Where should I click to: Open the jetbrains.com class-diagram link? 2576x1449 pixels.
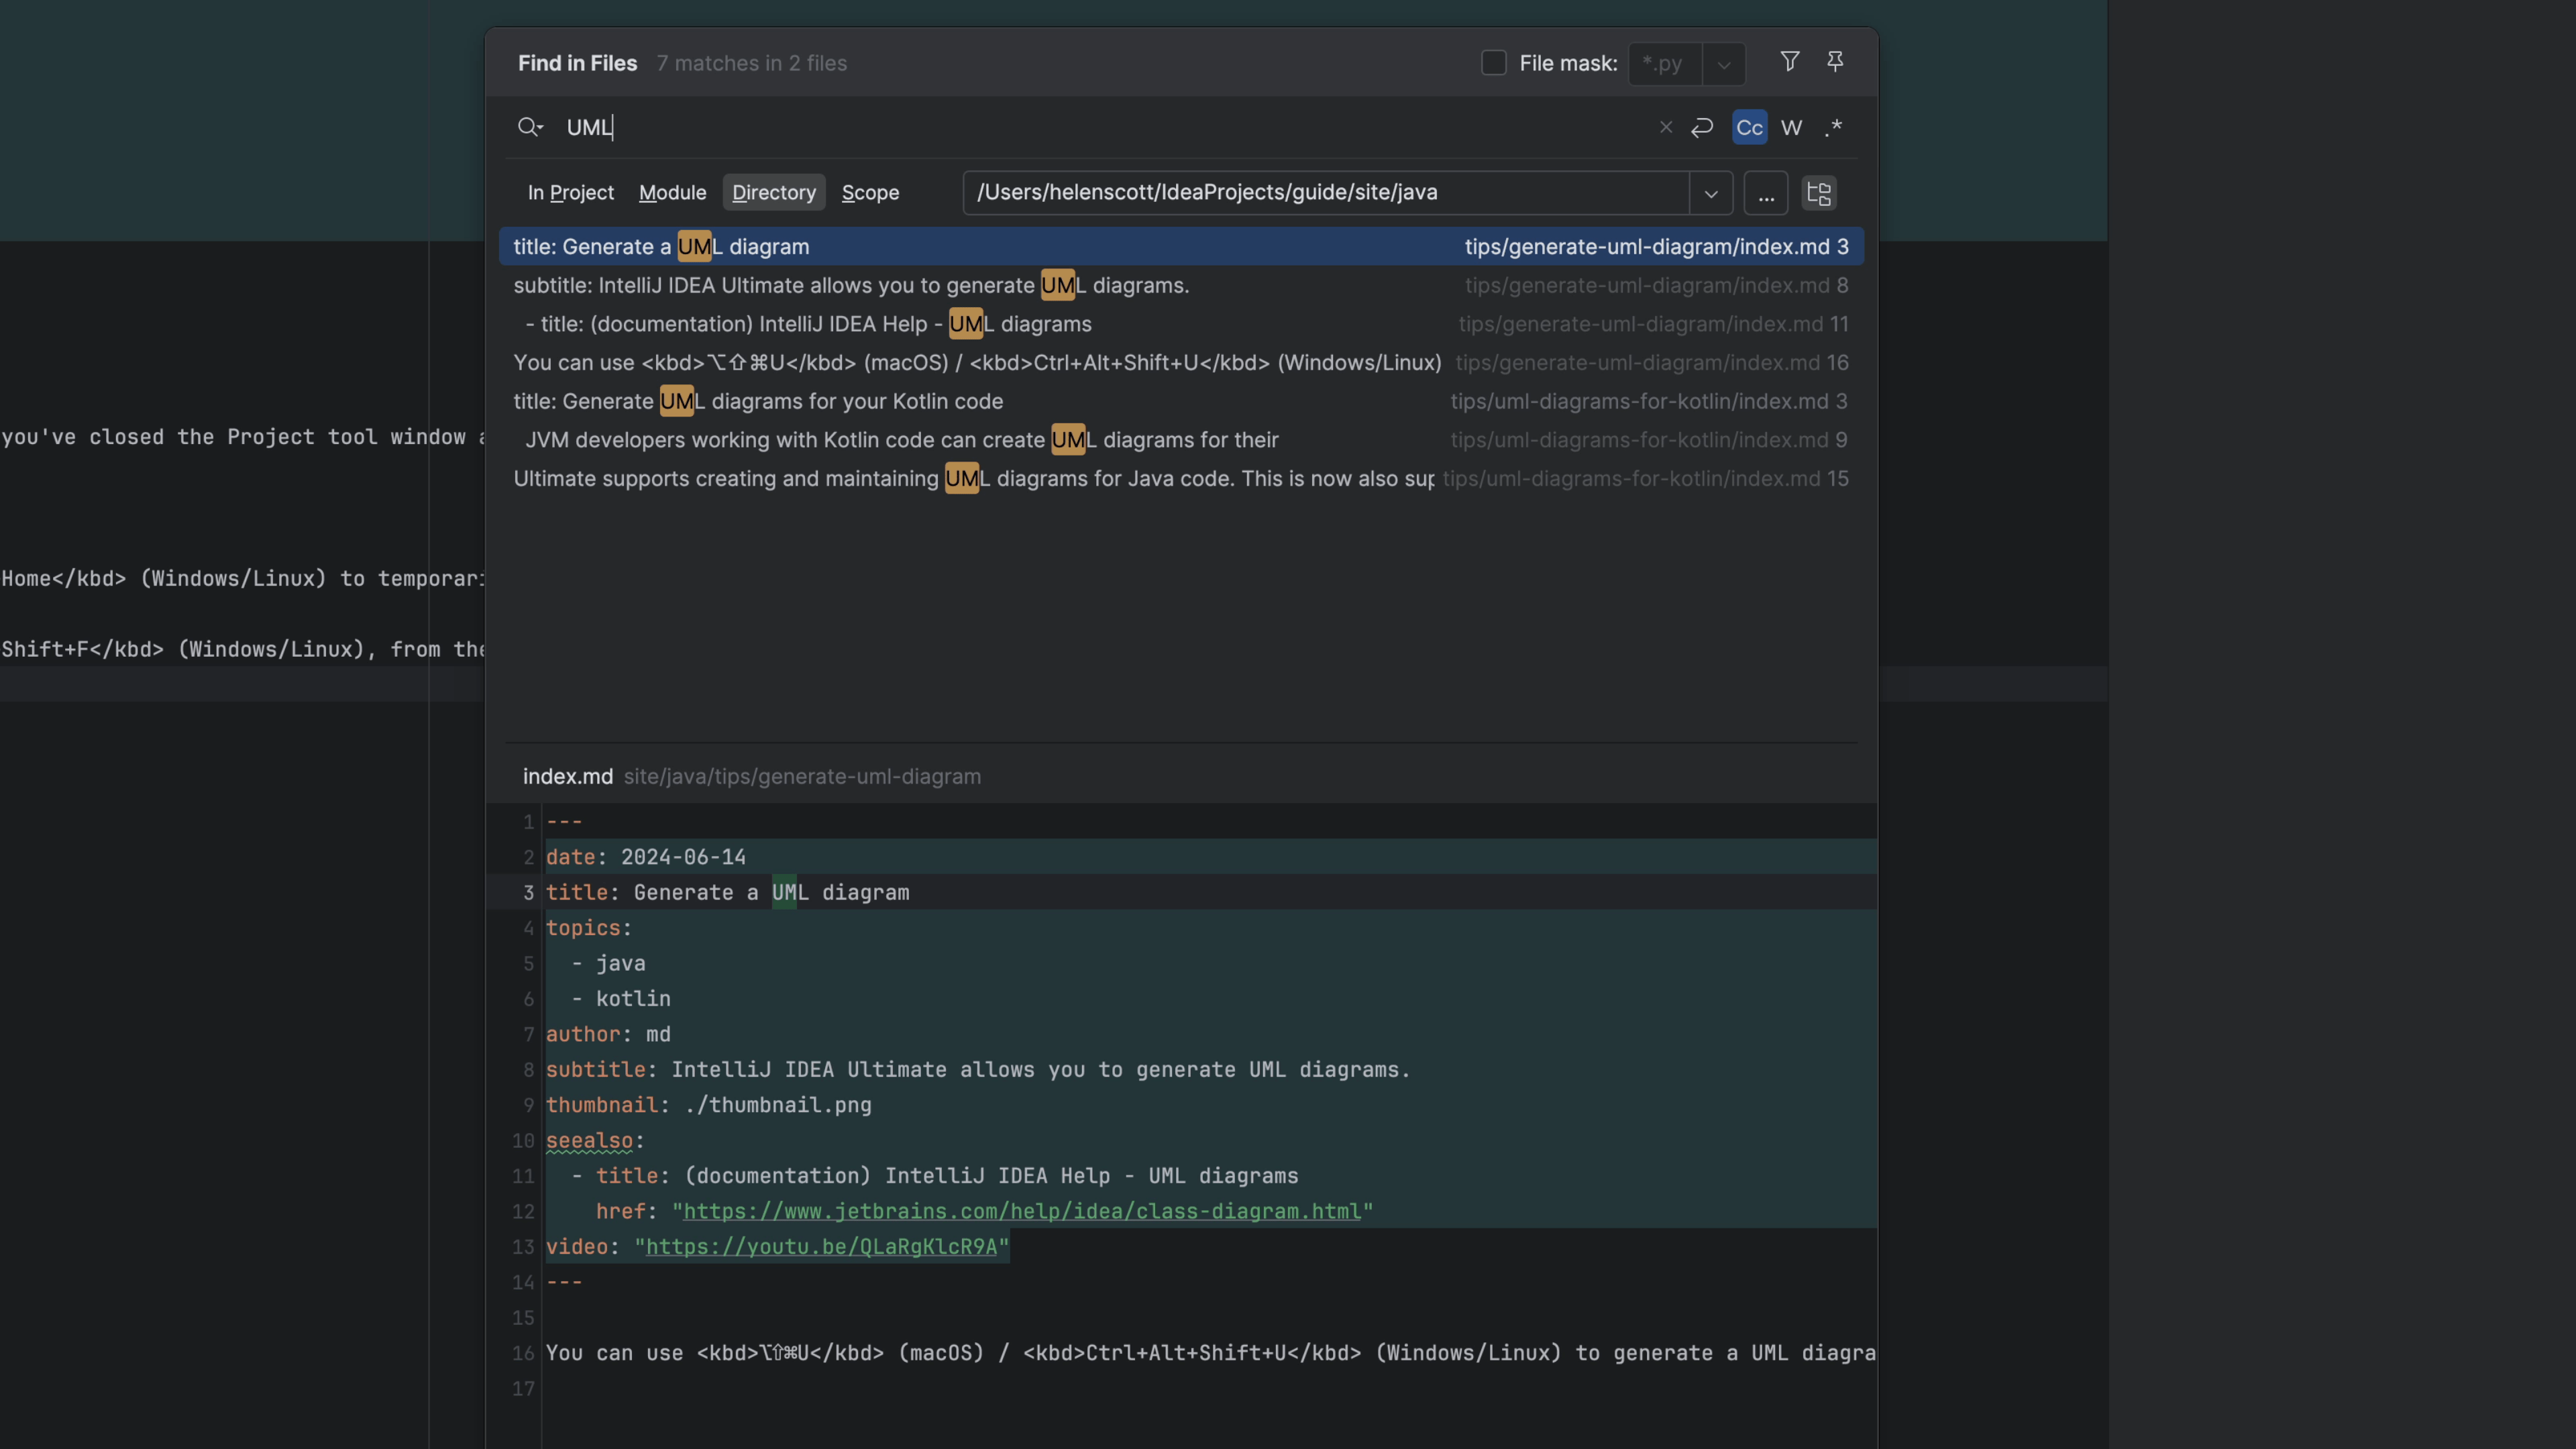1022,1211
